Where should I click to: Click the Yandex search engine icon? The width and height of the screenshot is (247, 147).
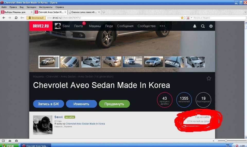click(188, 18)
